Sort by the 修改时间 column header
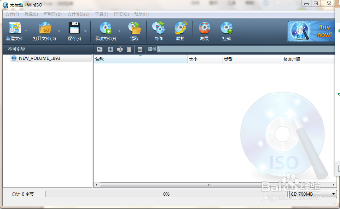Viewport: 340px width, 209px height. (308, 59)
